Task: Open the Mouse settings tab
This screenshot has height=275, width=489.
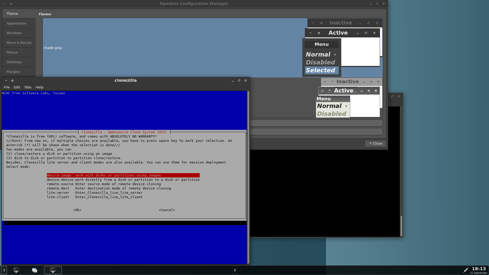Action: [19, 52]
